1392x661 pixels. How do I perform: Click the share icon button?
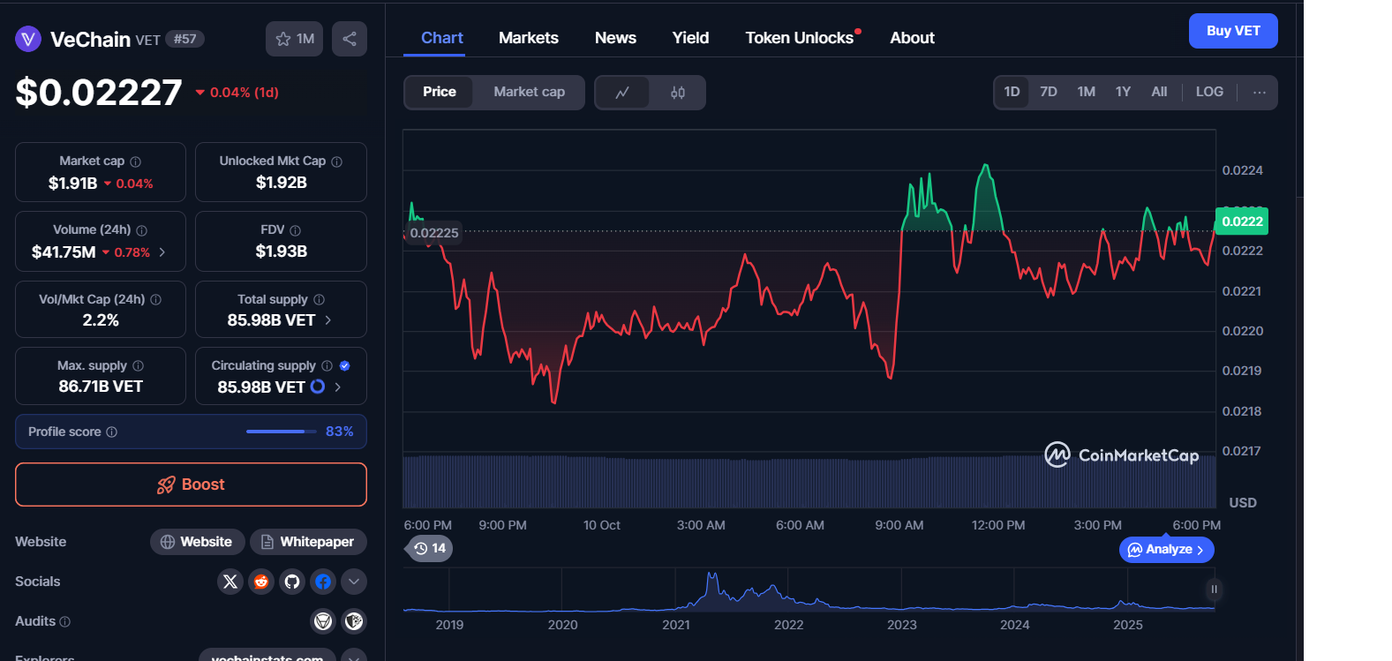pos(350,39)
